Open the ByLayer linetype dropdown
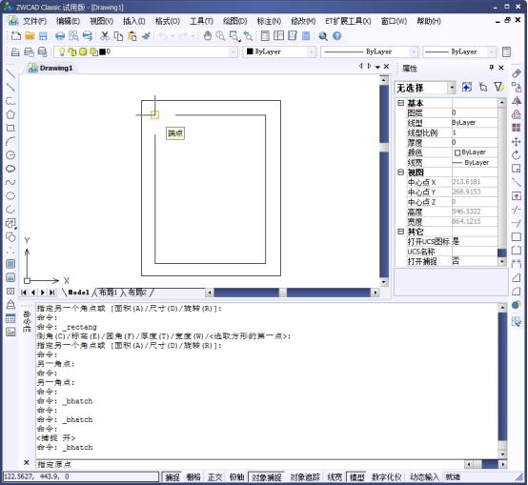The width and height of the screenshot is (528, 485). click(414, 51)
